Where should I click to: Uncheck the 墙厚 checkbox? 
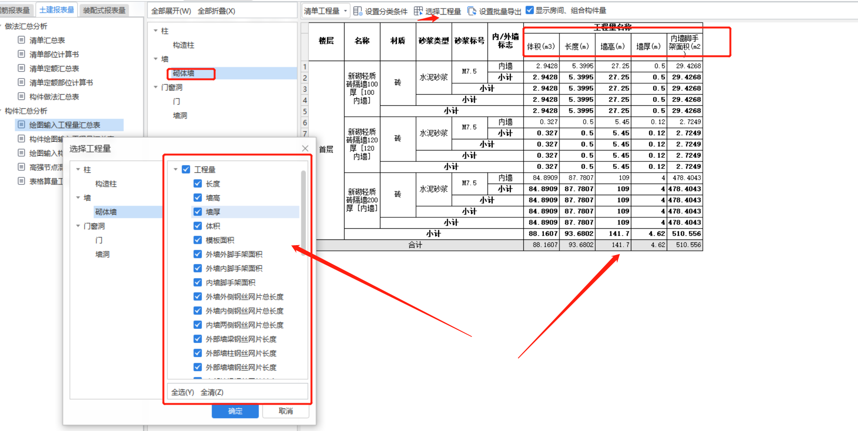coord(198,212)
